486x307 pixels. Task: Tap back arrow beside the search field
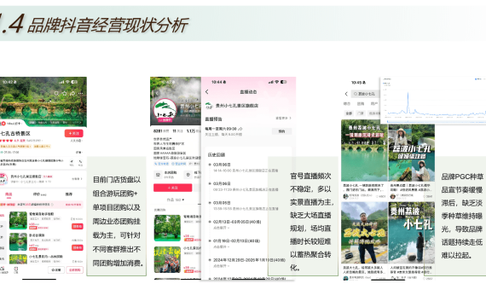coord(346,94)
